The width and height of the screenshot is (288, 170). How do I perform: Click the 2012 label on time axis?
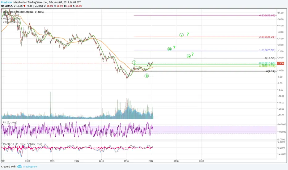28,161
